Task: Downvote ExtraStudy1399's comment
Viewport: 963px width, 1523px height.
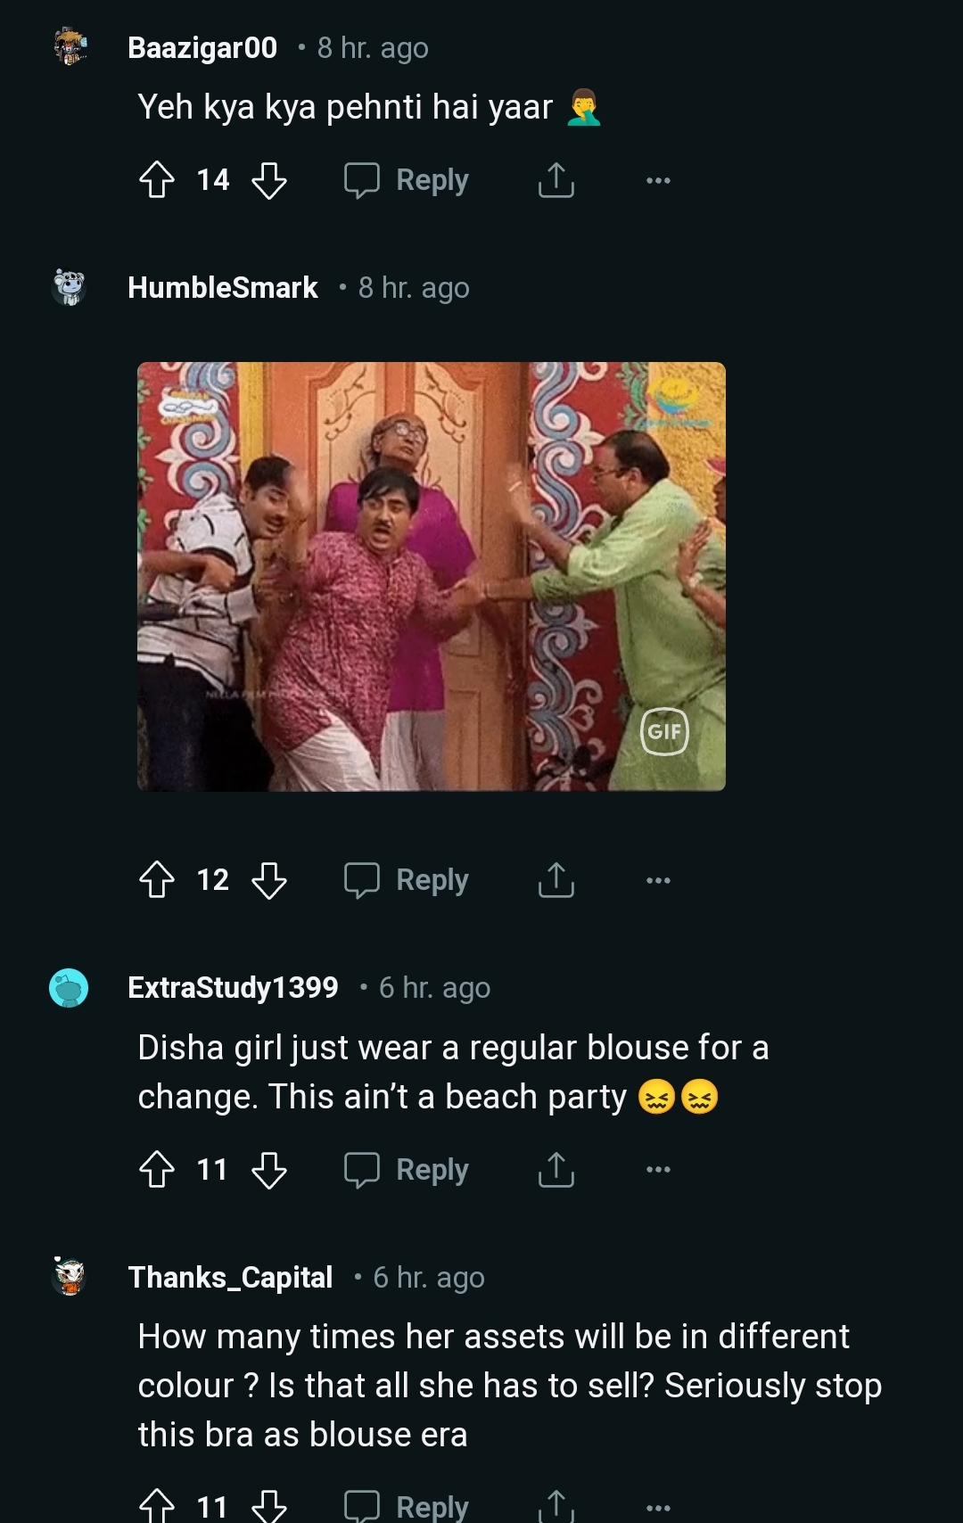Action: (x=268, y=1170)
